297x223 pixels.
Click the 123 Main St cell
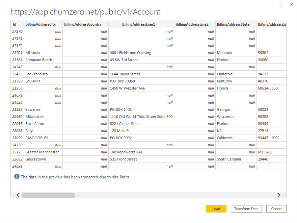pos(141,131)
